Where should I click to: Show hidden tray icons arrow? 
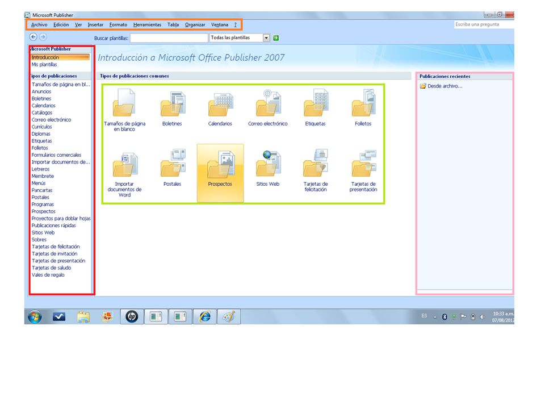pos(435,317)
